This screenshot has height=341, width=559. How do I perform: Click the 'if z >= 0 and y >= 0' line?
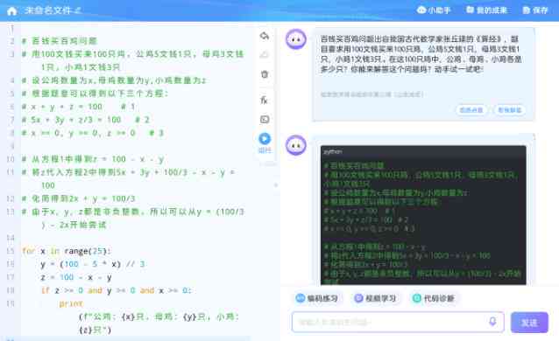pos(117,290)
